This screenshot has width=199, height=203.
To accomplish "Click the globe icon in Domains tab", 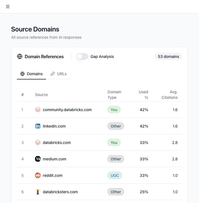I will coord(22,74).
